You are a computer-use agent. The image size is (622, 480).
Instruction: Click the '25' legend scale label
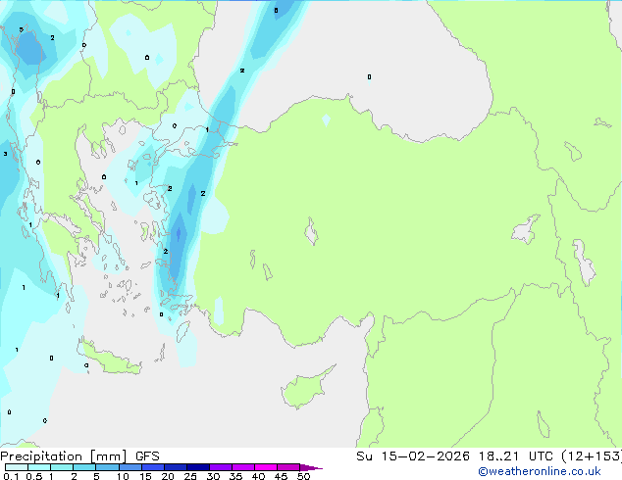190,476
